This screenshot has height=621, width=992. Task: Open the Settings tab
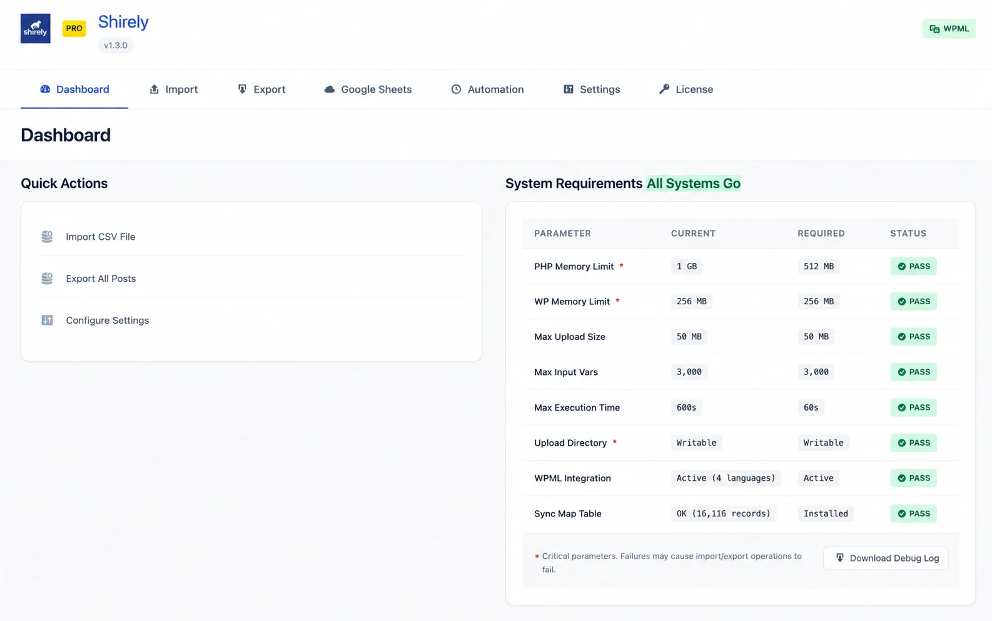[x=592, y=89]
